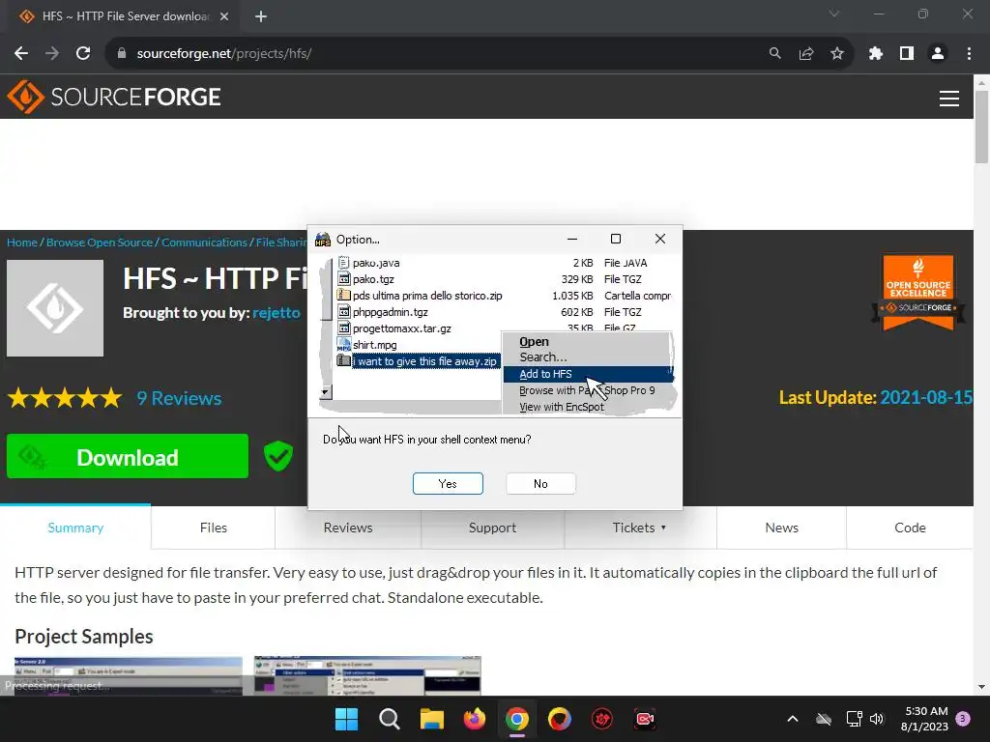Screen dimensions: 990x742
Task: Click the Last Update date 2021-08-15
Action: [925, 397]
